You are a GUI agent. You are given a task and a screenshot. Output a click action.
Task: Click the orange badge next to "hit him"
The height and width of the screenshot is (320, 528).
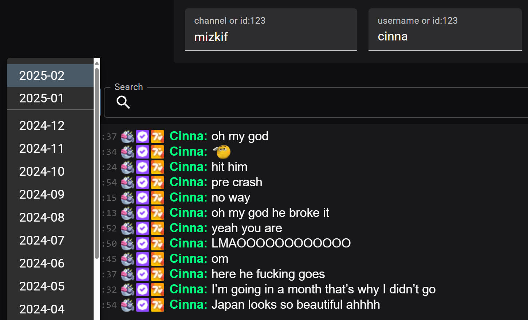click(x=157, y=167)
